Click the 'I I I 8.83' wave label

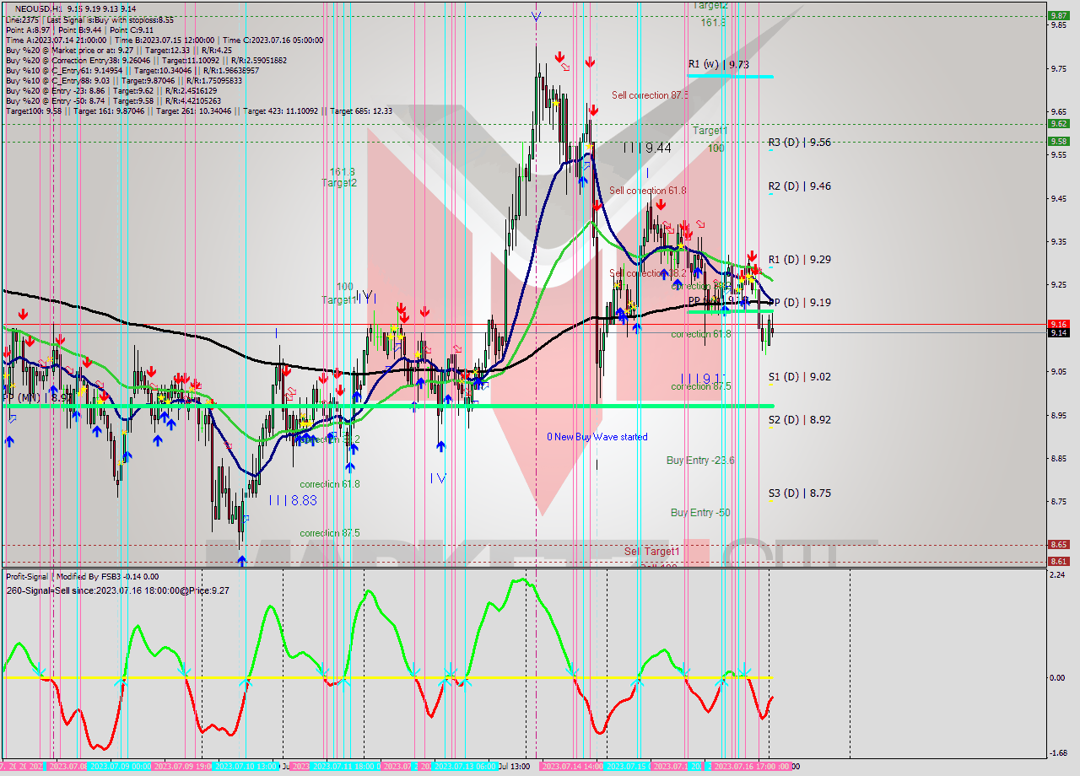(x=293, y=500)
